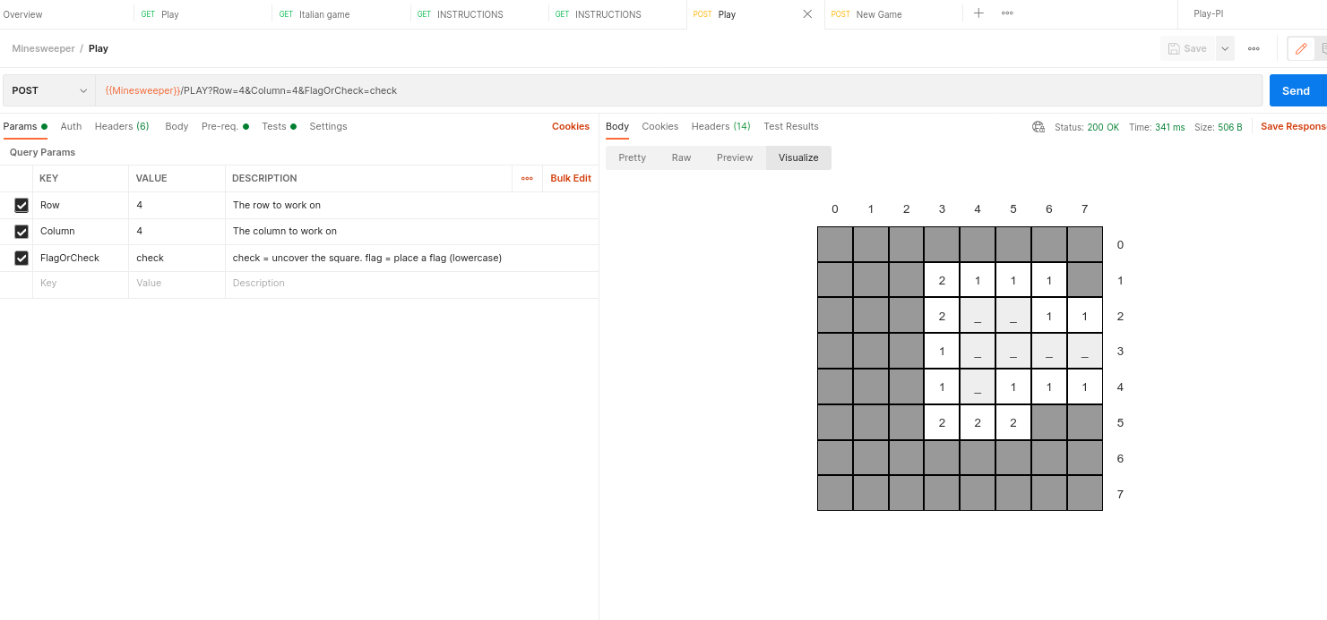The height and width of the screenshot is (620, 1327).
Task: Open the request Settings tab
Action: point(328,126)
